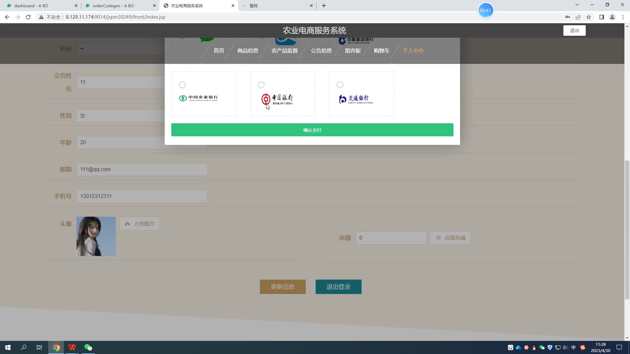Open the saved passwords key icon
Viewport: 630px width, 354px height.
tap(568, 17)
